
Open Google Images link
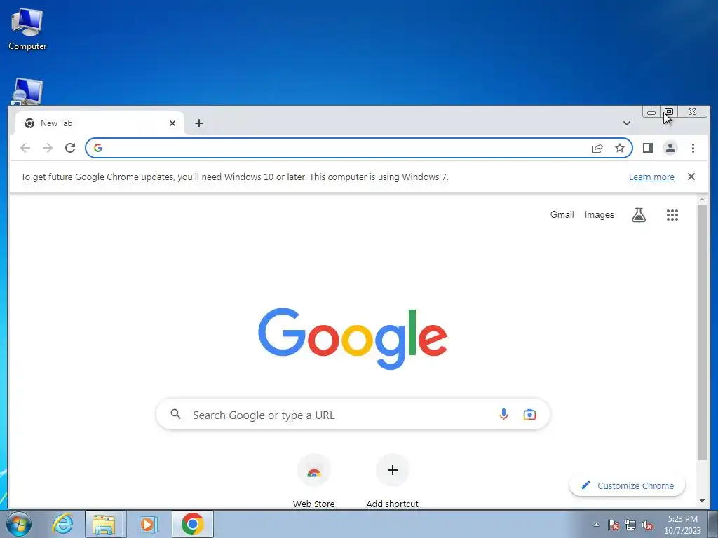pyautogui.click(x=599, y=214)
